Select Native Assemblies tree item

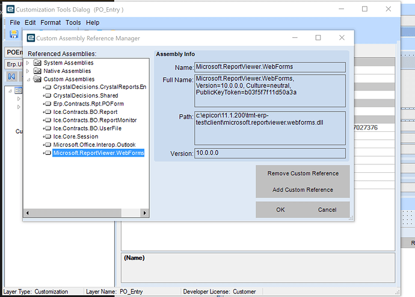67,71
